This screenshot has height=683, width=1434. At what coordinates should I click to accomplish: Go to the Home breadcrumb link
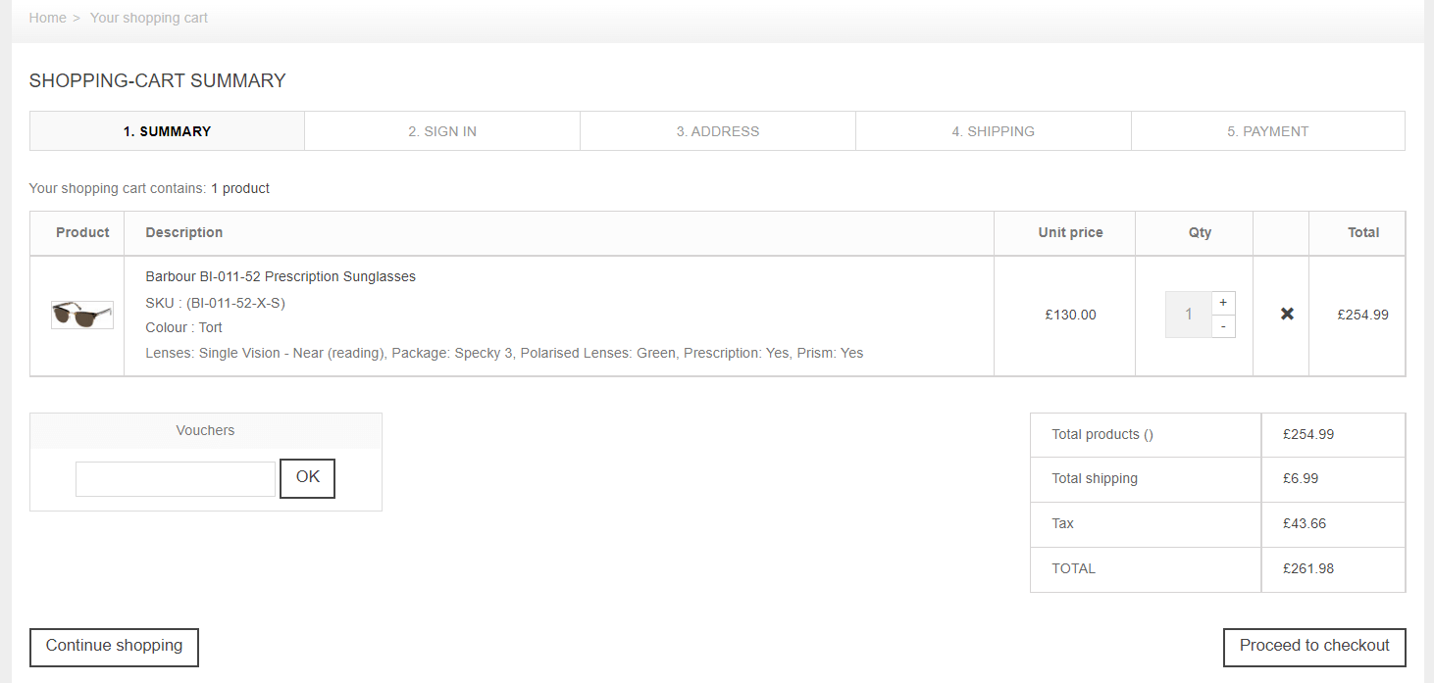point(48,18)
